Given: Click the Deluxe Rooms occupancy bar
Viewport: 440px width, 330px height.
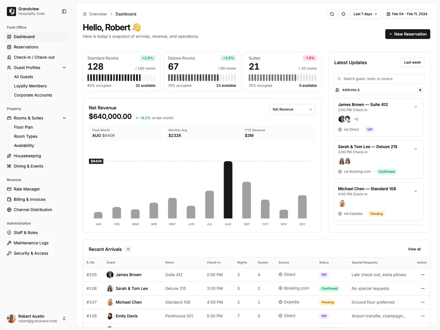Looking at the screenshot, I should pos(202,78).
